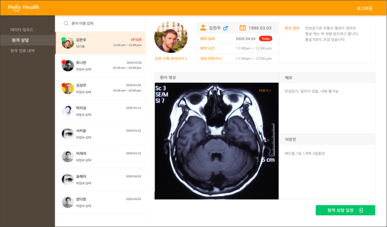Click the 2020.04.05 date for 강다운
387x227 pixels.
tap(133, 199)
